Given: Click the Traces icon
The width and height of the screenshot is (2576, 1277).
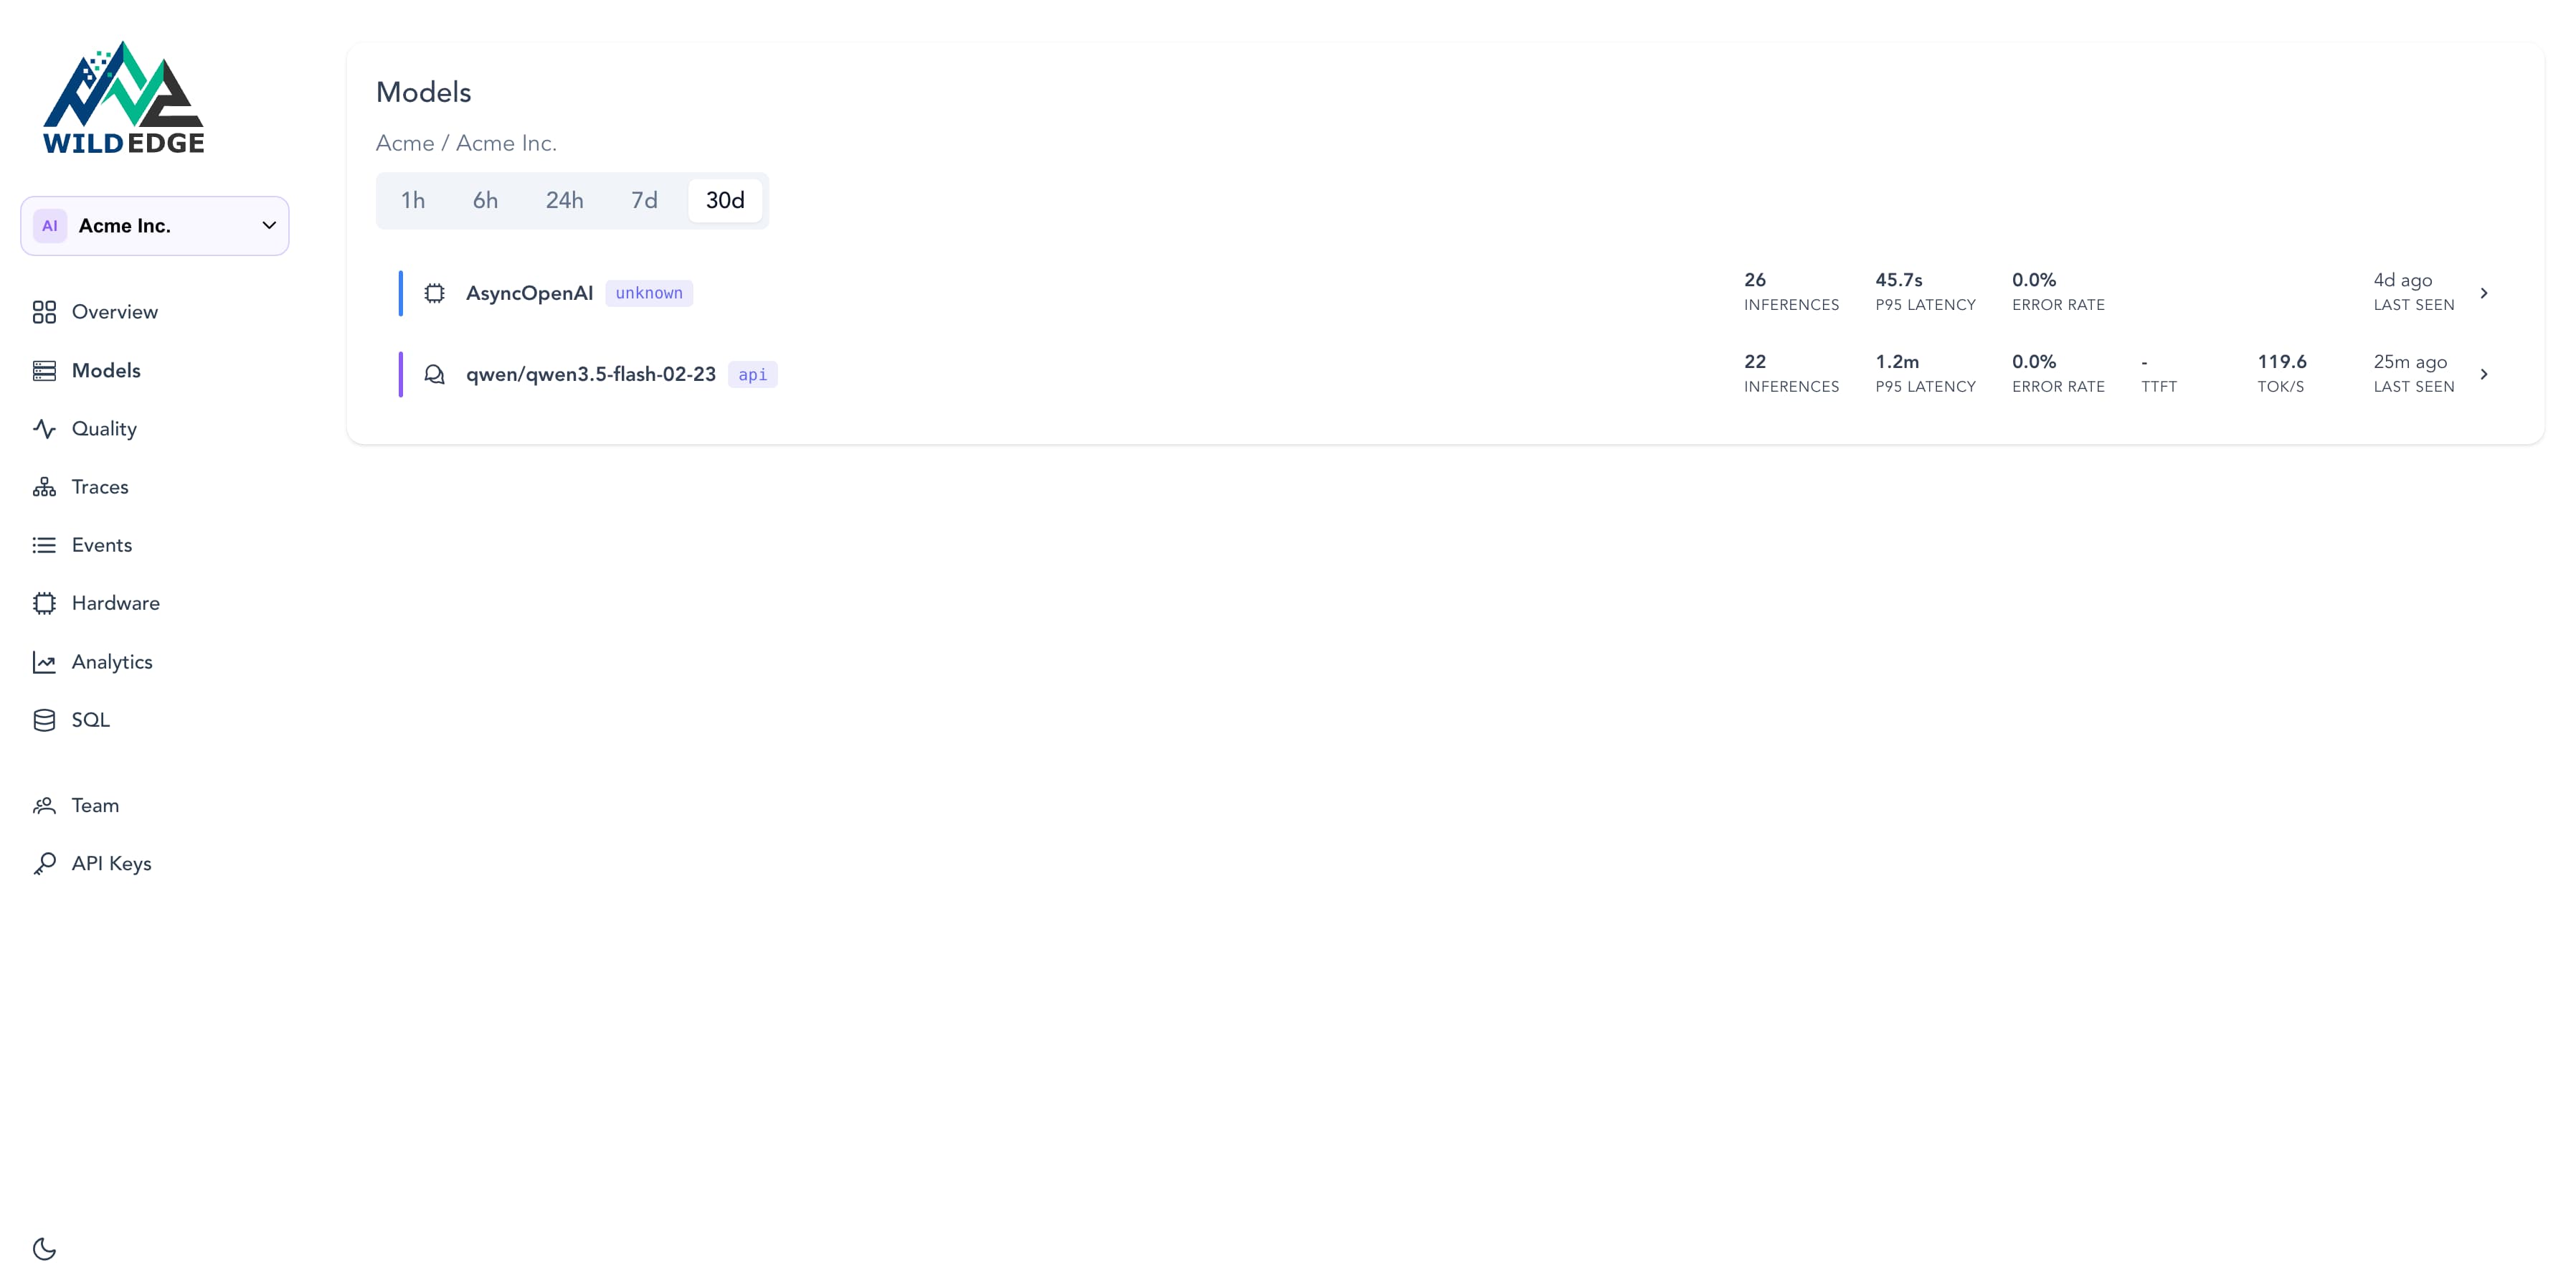Looking at the screenshot, I should (44, 486).
